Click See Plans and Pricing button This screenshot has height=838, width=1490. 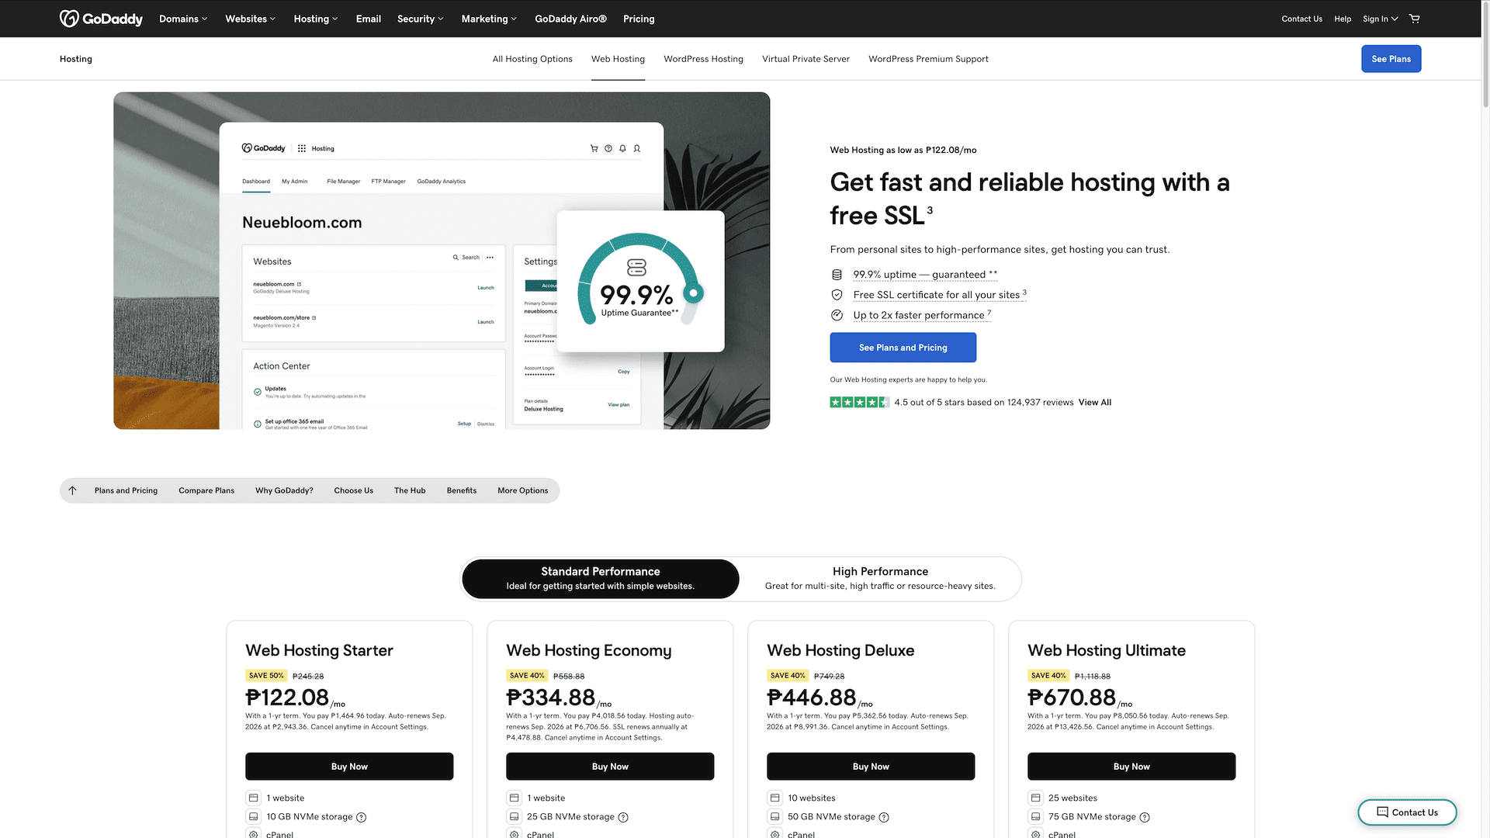pos(903,348)
